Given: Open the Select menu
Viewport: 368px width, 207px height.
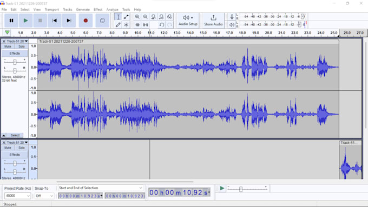Looking at the screenshot, I should pyautogui.click(x=25, y=10).
